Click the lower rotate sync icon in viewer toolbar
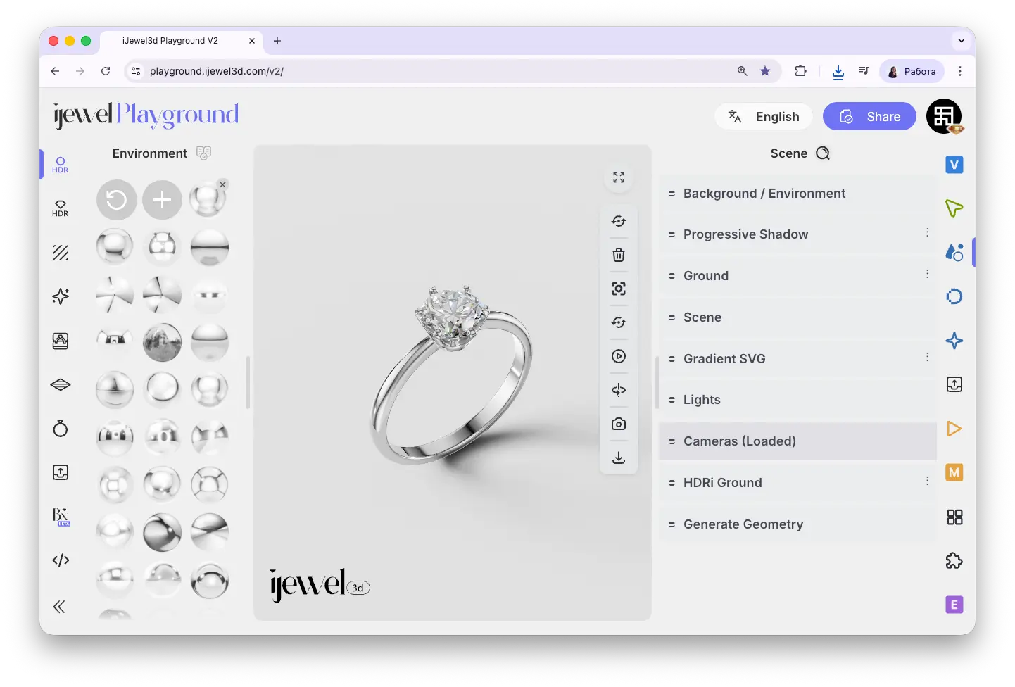Viewport: 1015px width, 687px height. (619, 322)
